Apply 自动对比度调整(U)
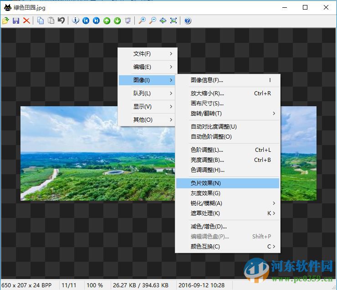 click(x=228, y=126)
